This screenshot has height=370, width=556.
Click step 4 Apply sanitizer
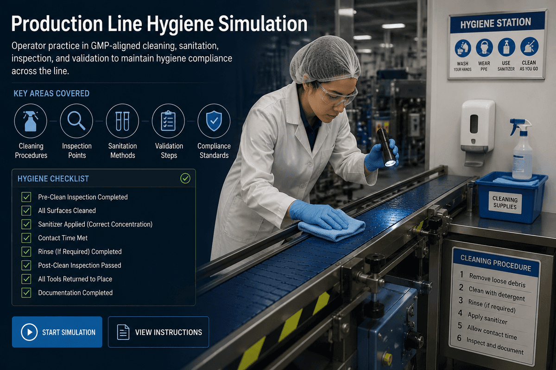click(x=482, y=317)
